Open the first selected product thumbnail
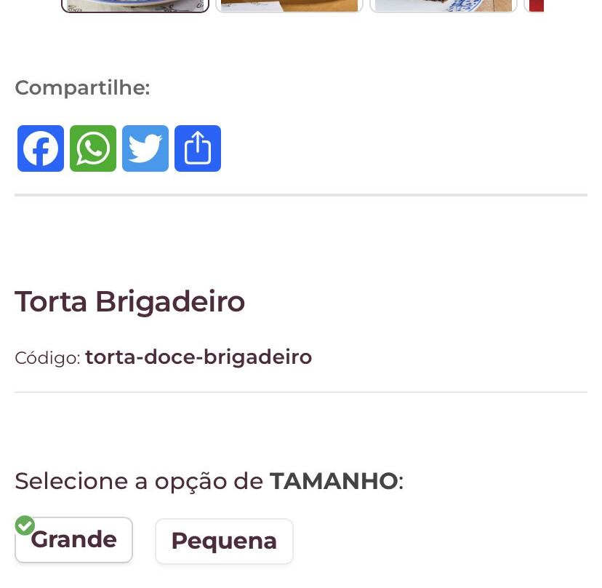 pos(135,6)
